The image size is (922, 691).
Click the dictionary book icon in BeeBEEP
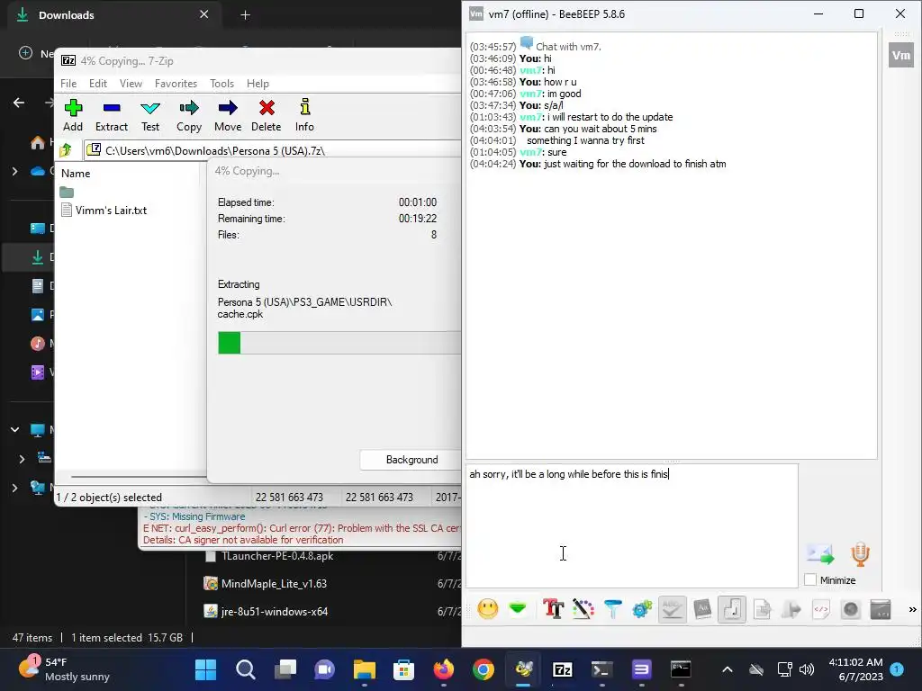click(702, 609)
